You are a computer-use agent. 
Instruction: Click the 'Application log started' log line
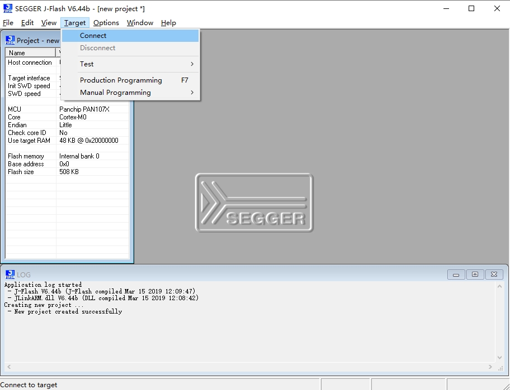point(43,285)
